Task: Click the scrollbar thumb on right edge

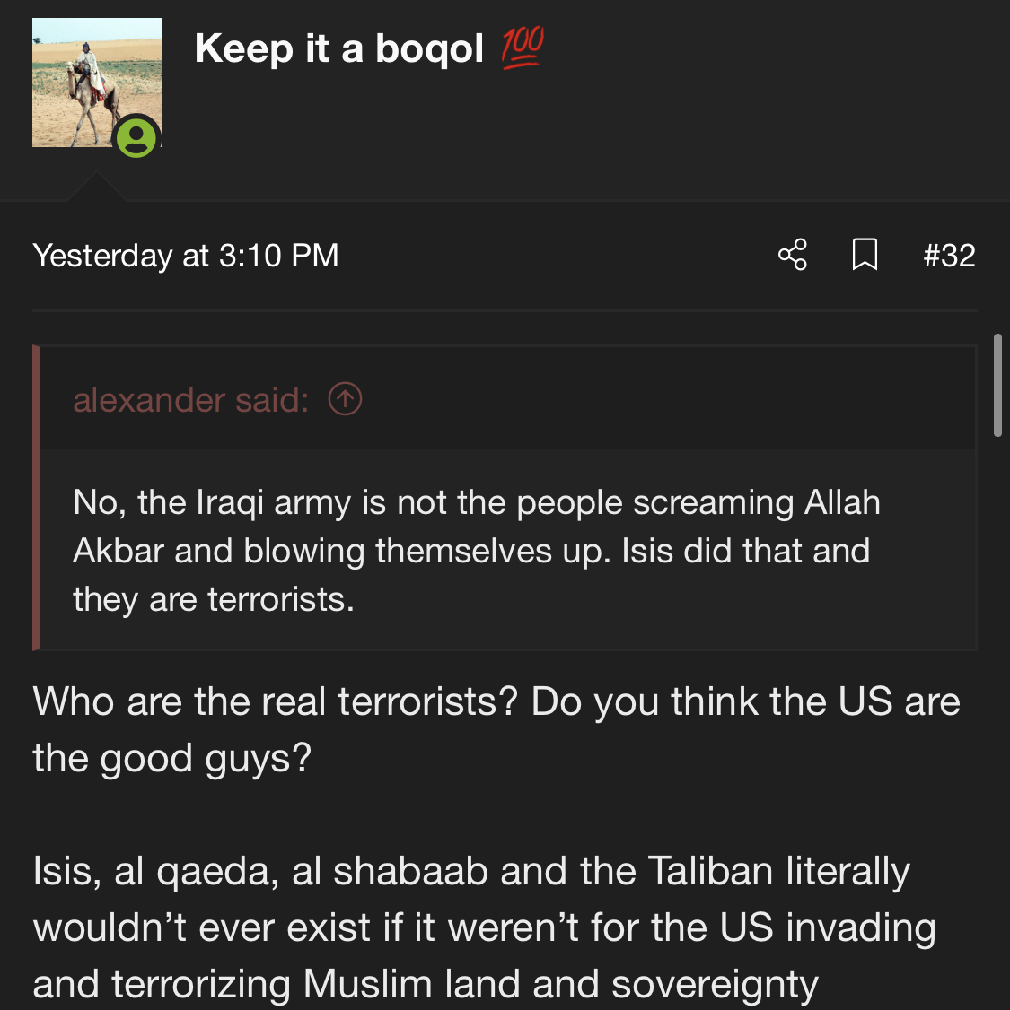Action: pyautogui.click(x=997, y=386)
